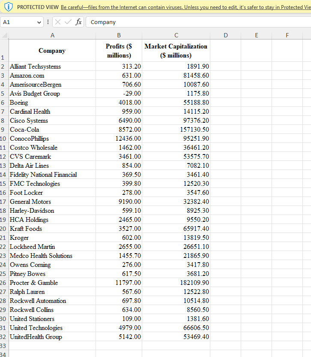Open the Name Box dropdown arrow

tap(39, 22)
